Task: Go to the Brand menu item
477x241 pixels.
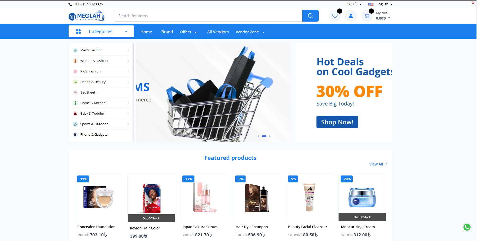Action: coord(167,32)
